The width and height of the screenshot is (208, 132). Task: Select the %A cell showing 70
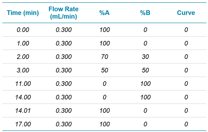105,57
